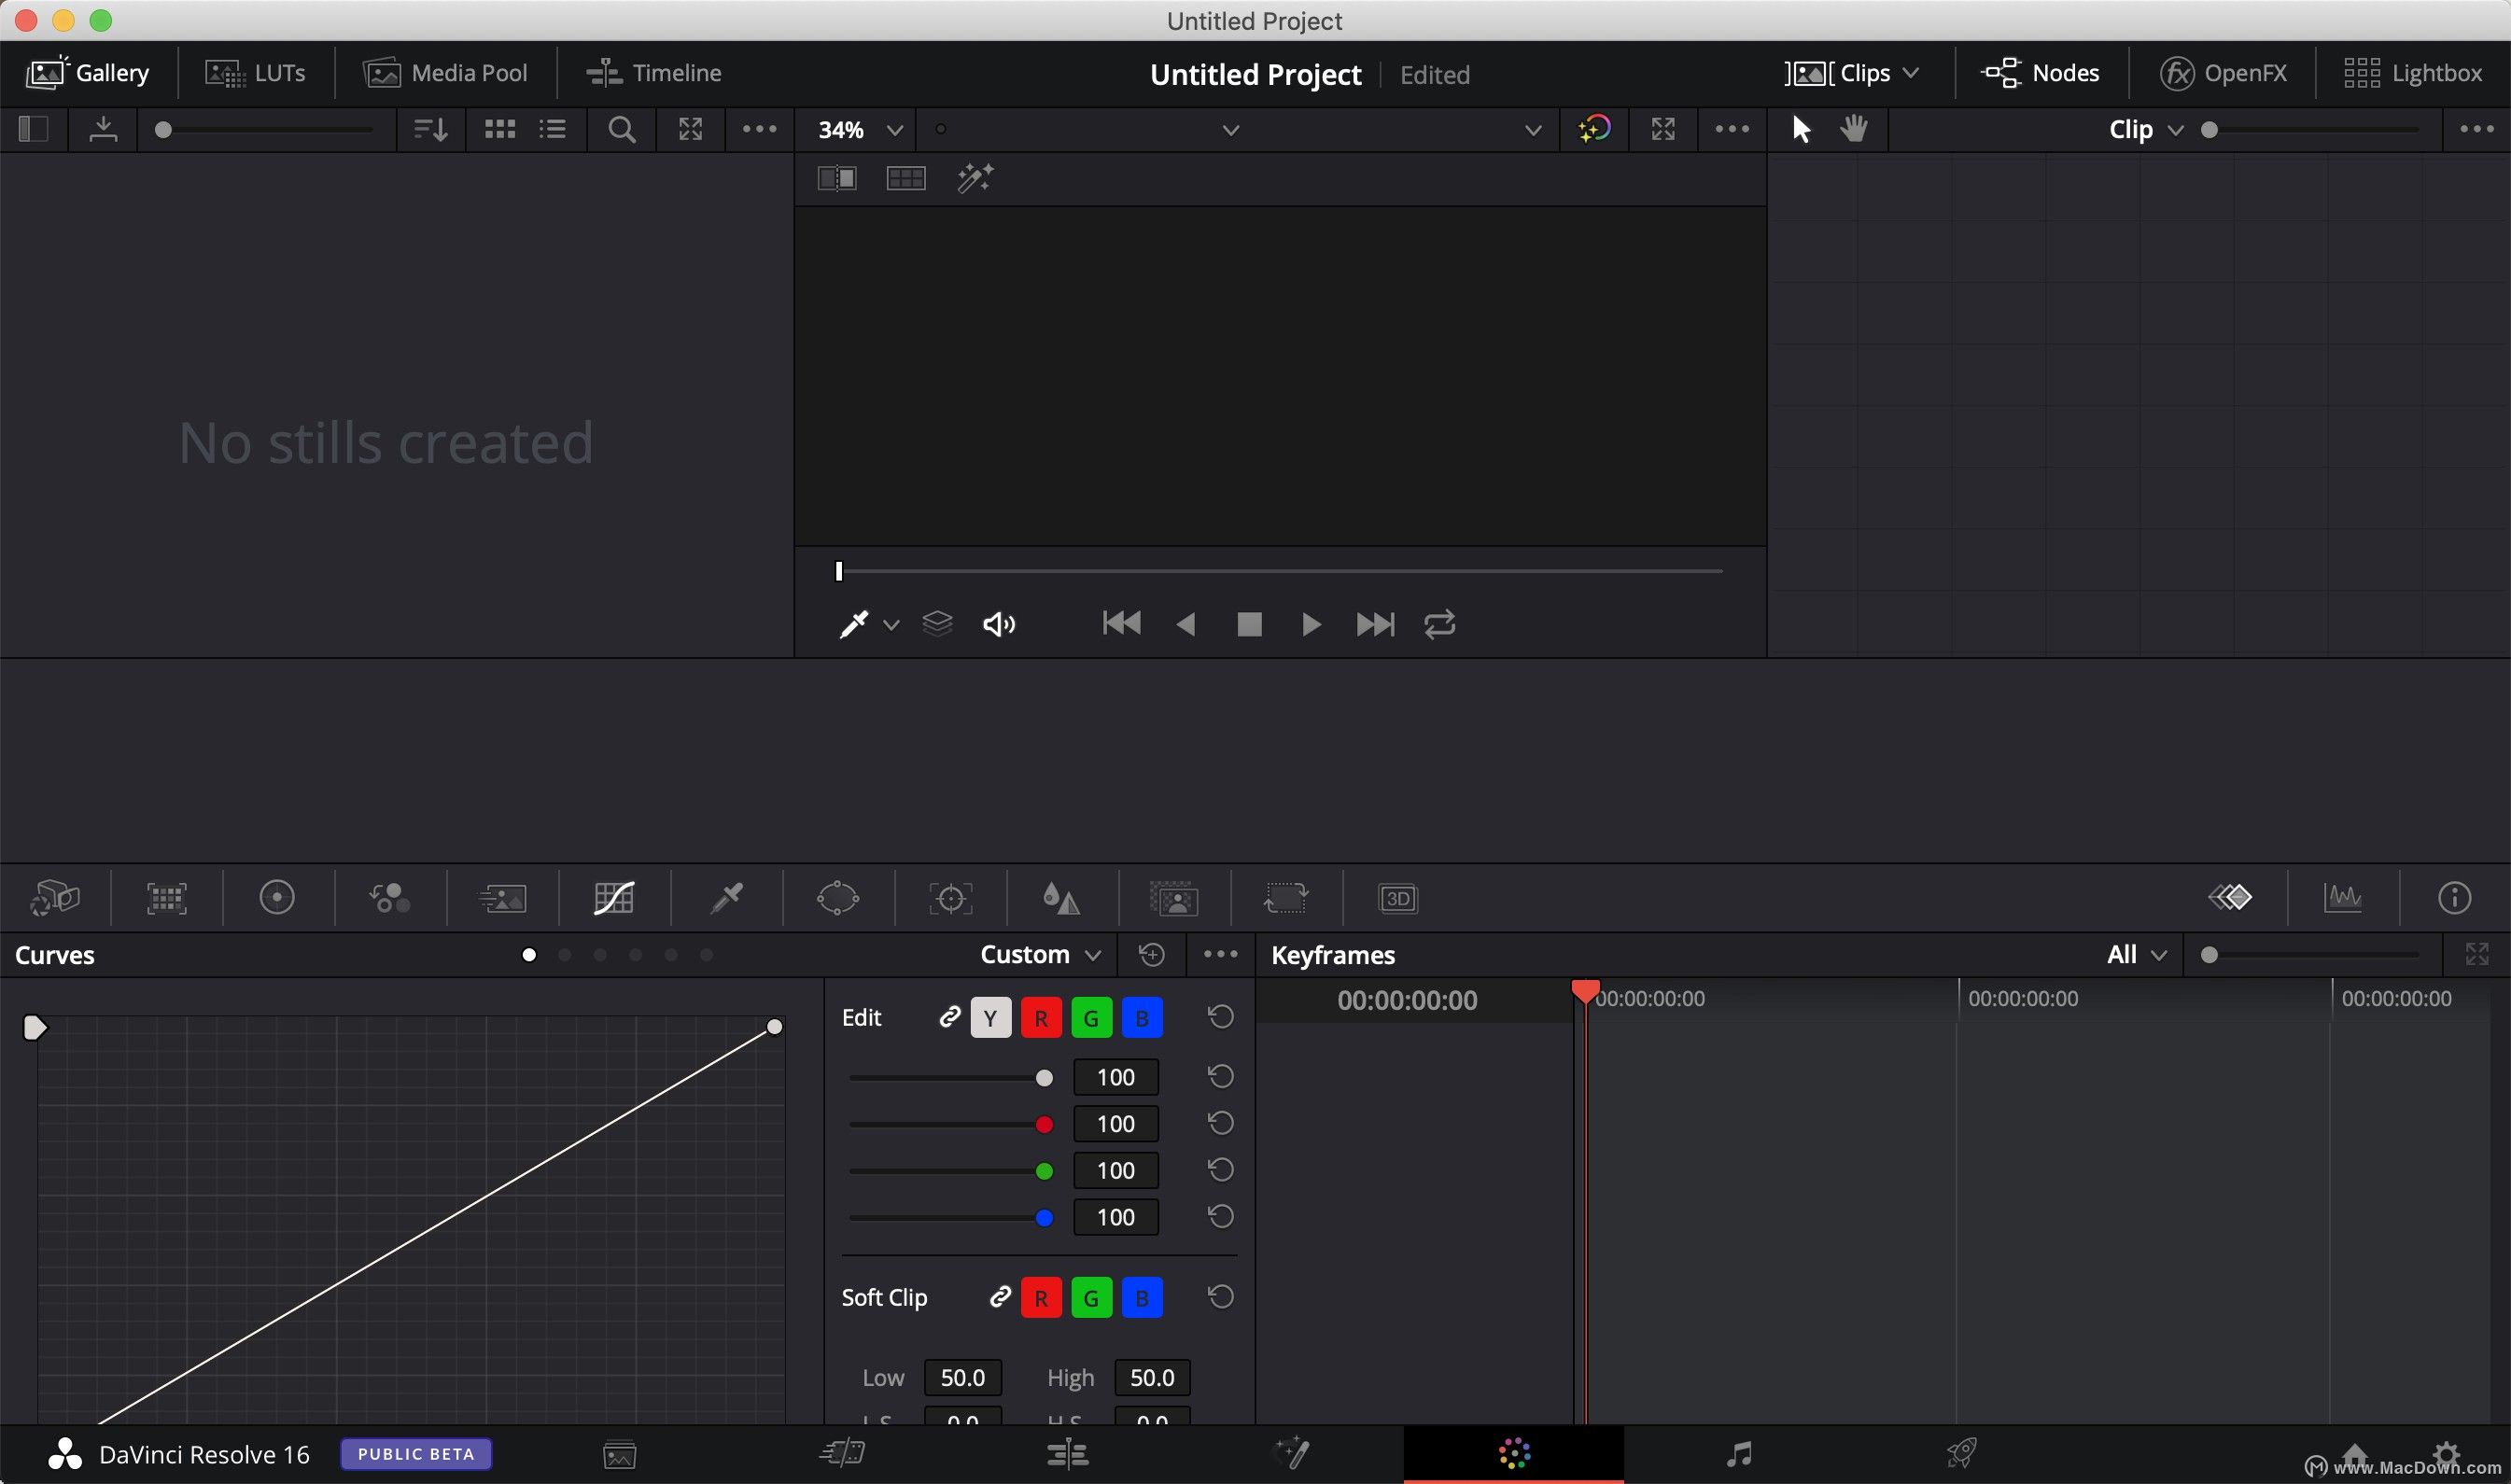Open the Lightbox view
This screenshot has height=1484, width=2511.
click(x=2412, y=73)
